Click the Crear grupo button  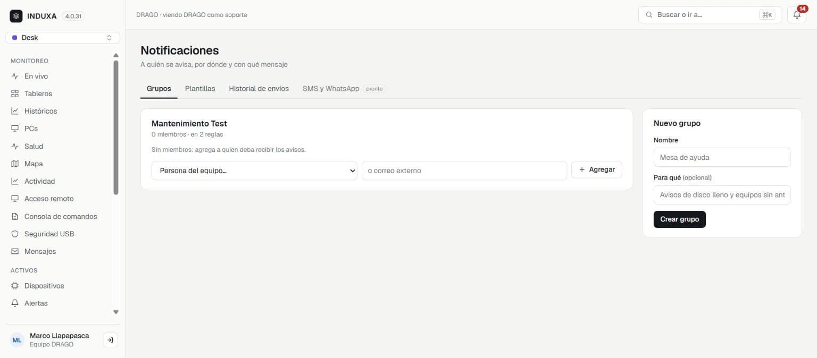[x=680, y=219]
